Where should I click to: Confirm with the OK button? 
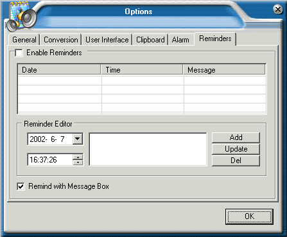pos(249,216)
